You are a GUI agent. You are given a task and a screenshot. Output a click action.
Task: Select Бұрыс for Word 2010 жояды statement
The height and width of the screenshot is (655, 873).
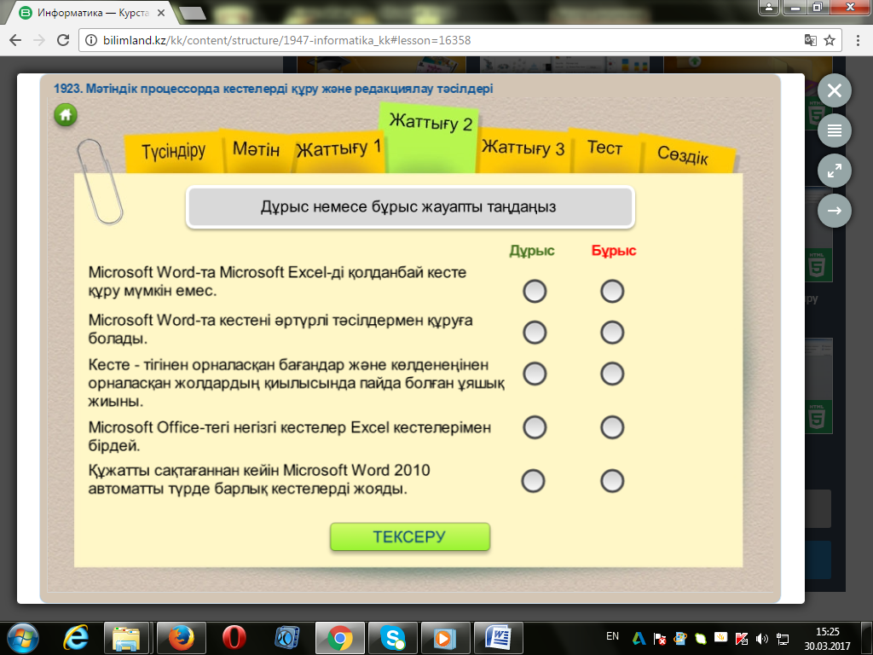(x=612, y=481)
